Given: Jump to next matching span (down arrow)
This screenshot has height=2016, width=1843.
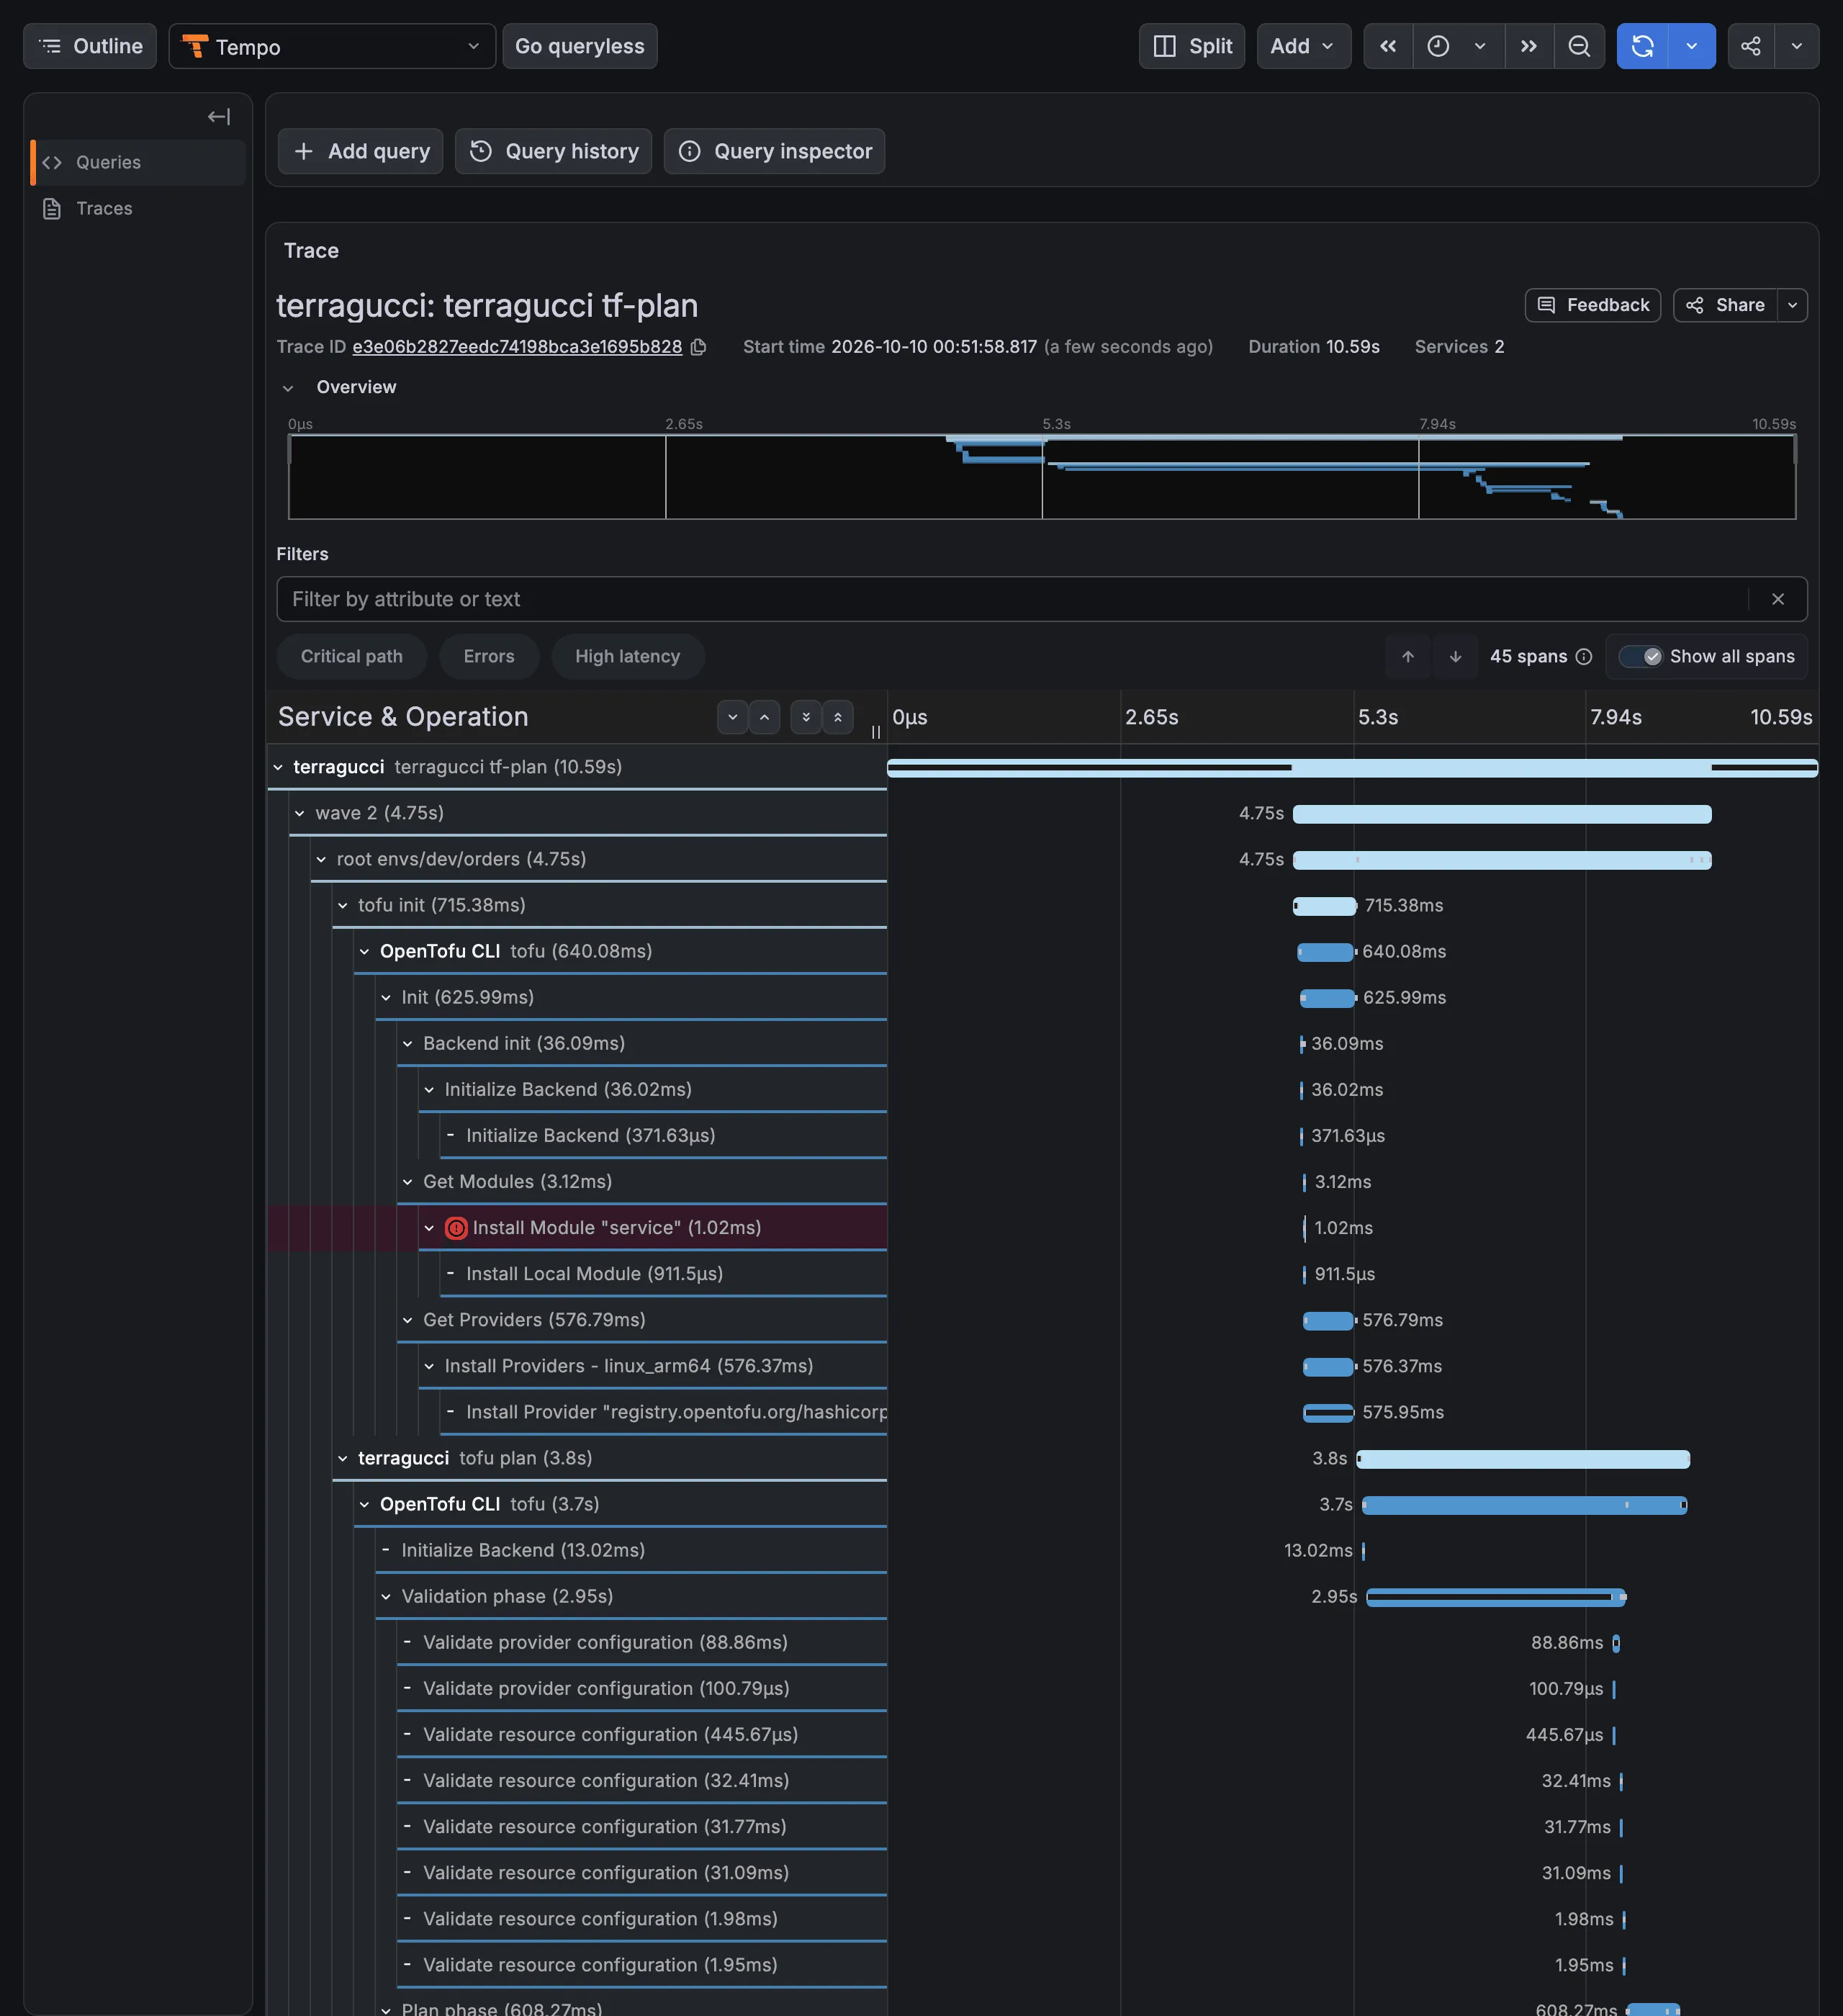Looking at the screenshot, I should [x=1456, y=656].
